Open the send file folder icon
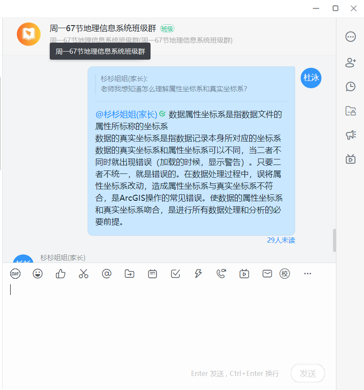 coord(129,274)
